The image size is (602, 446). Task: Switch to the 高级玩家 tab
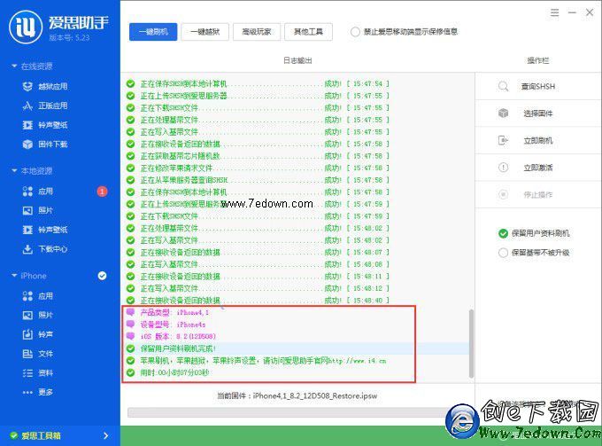pyautogui.click(x=257, y=32)
